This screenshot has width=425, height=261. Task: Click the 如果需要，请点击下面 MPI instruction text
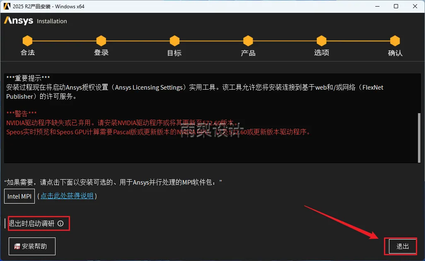113,183
